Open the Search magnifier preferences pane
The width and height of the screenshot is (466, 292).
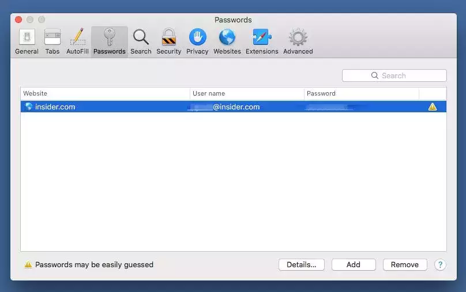[141, 41]
